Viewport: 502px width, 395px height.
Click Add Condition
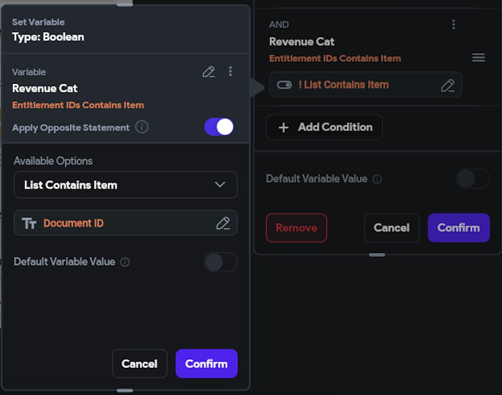324,127
